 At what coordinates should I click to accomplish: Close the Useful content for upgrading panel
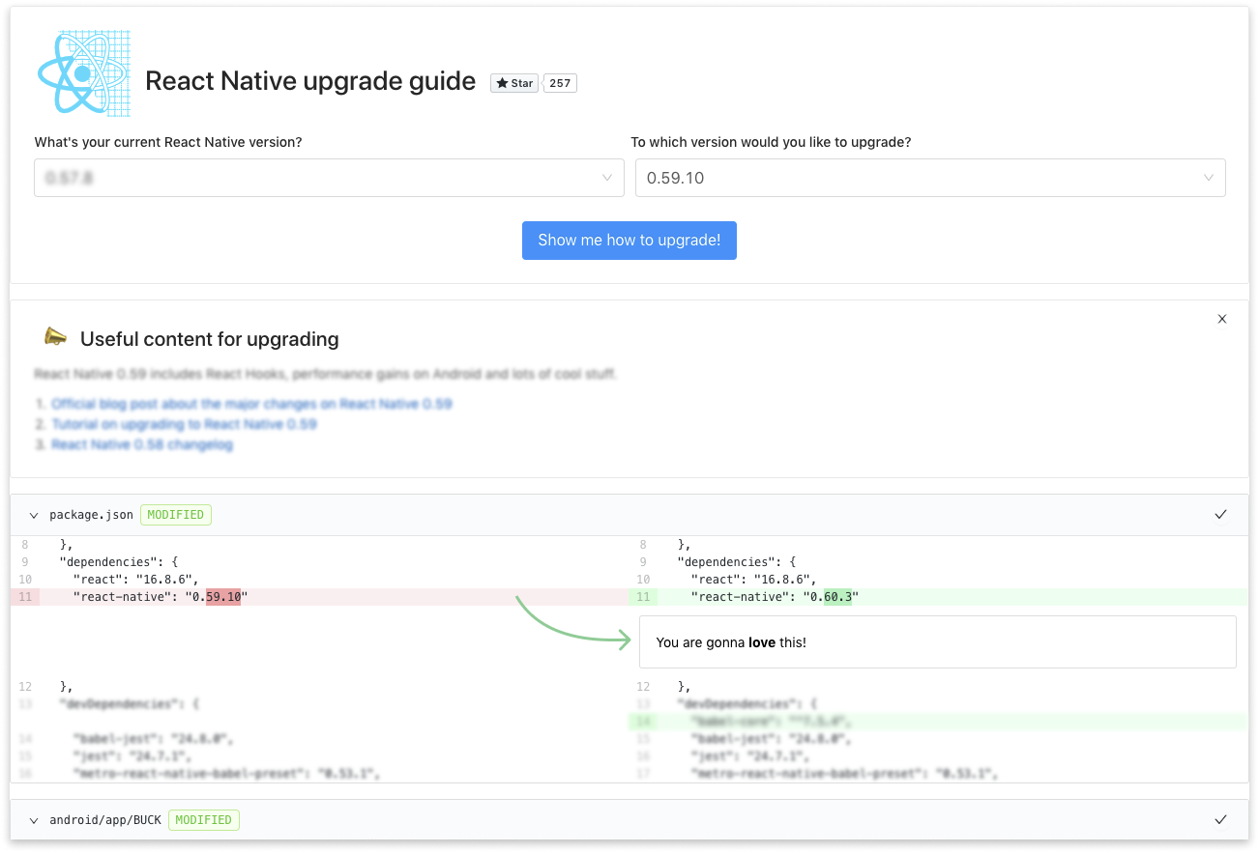1222,319
